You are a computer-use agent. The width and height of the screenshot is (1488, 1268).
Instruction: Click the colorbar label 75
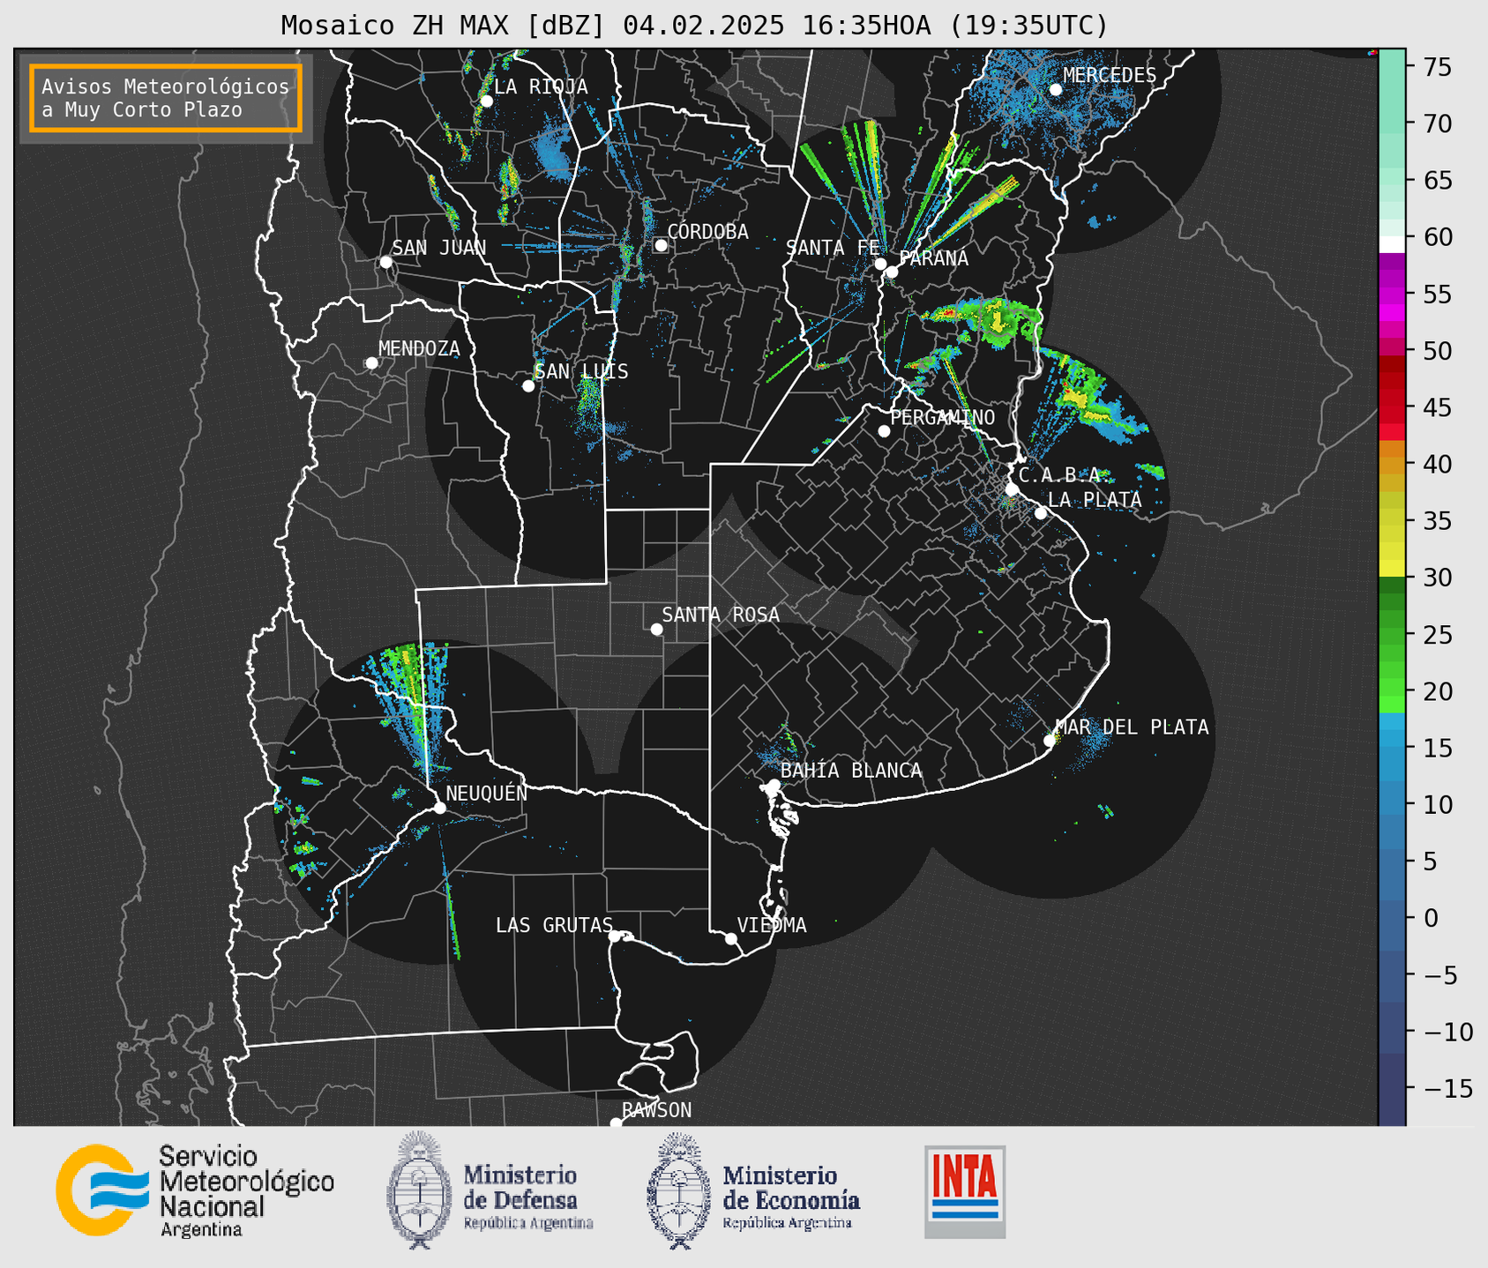point(1437,67)
